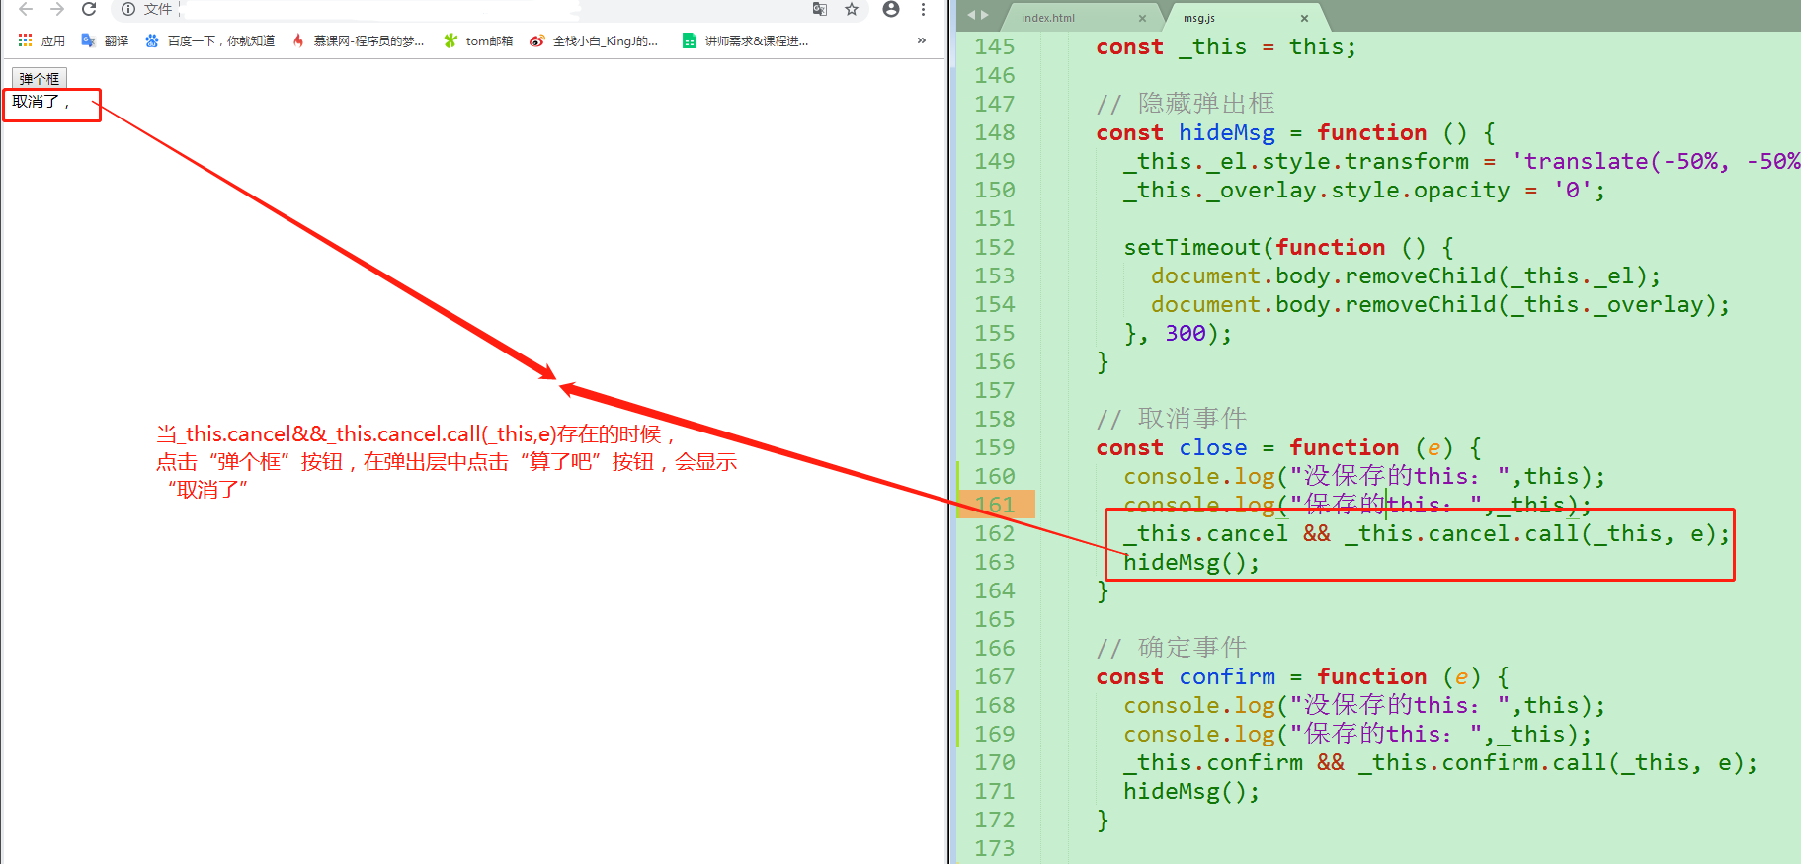Viewport: 1801px width, 864px height.
Task: Go forward in the browser
Action: [57, 9]
